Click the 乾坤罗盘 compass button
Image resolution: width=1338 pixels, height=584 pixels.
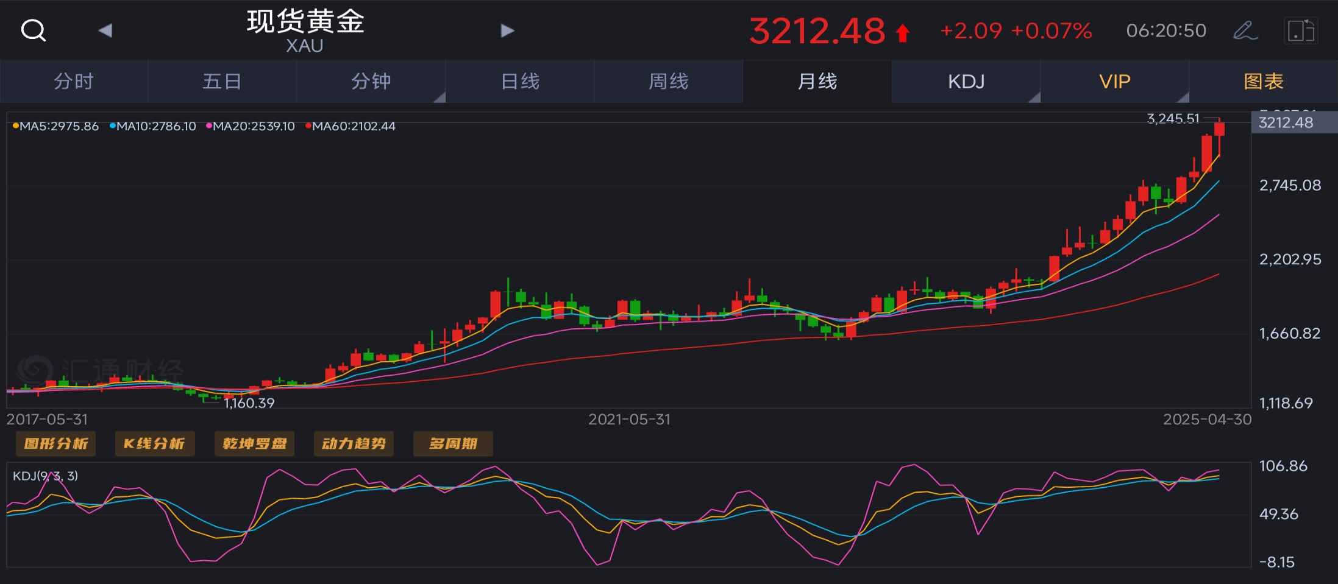tap(254, 443)
